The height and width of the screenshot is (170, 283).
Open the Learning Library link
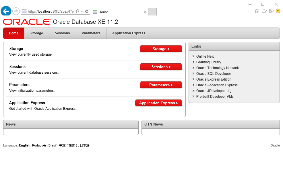coord(209,62)
